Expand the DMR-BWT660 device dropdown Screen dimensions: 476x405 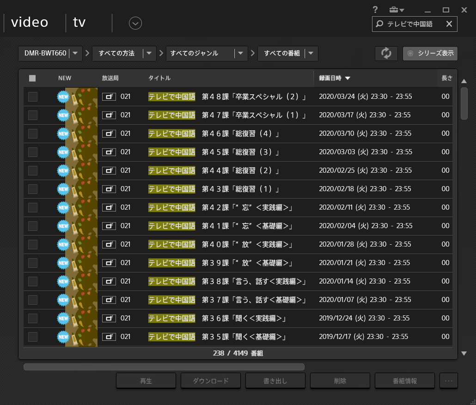coord(75,54)
